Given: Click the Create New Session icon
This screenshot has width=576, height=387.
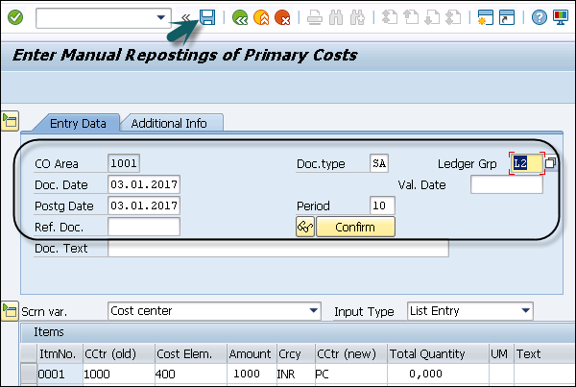Looking at the screenshot, I should (x=486, y=17).
